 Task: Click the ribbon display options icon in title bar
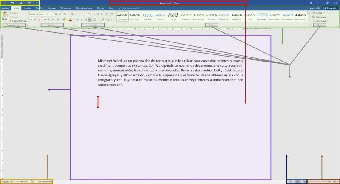click(311, 3)
